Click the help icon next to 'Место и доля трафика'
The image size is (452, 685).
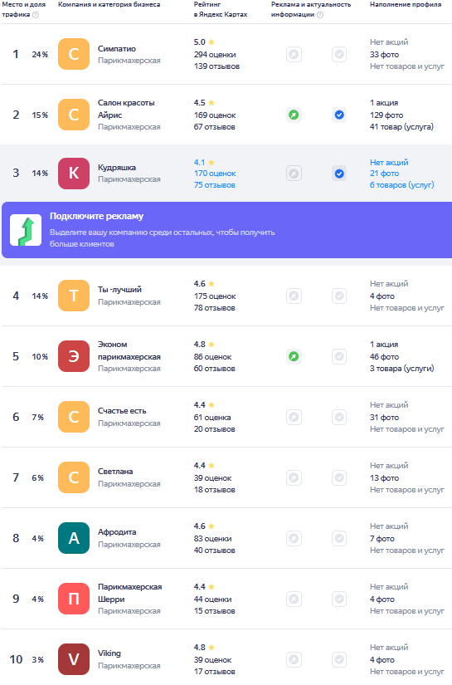(x=36, y=15)
